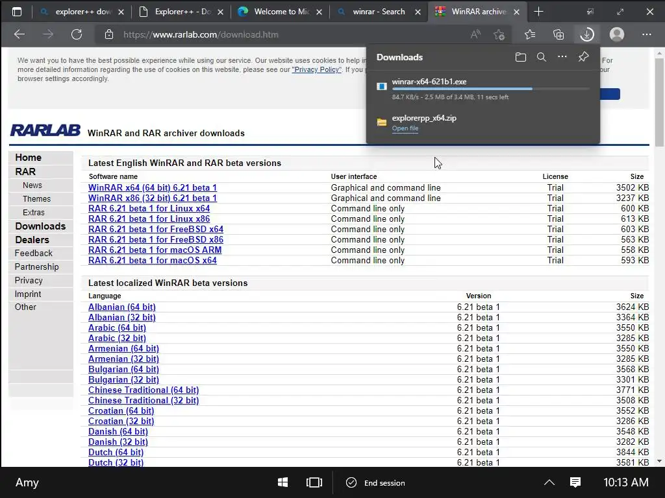Image resolution: width=665 pixels, height=498 pixels.
Task: Click the explorerpp_x64.zip folder icon
Action: click(382, 123)
